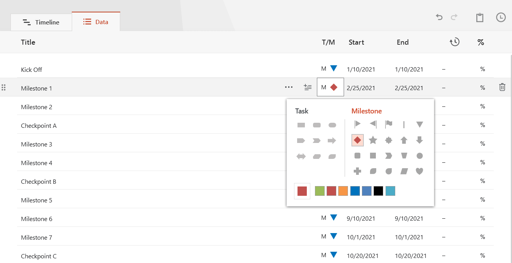Image resolution: width=512 pixels, height=263 pixels.
Task: Click the Redo icon
Action: [x=454, y=17]
